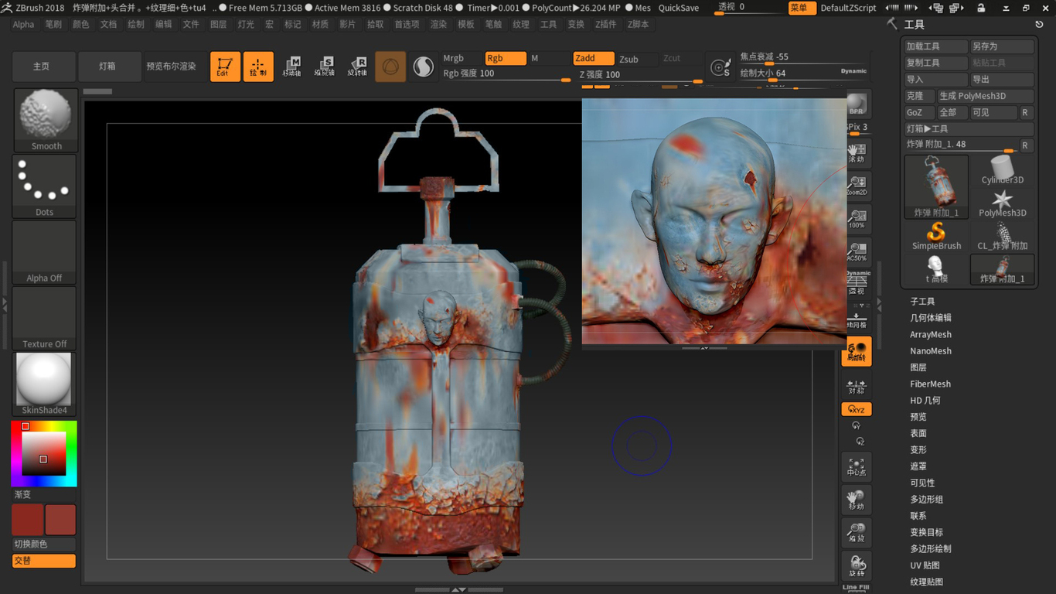Toggle the XYZ rotation mode

tap(857, 409)
